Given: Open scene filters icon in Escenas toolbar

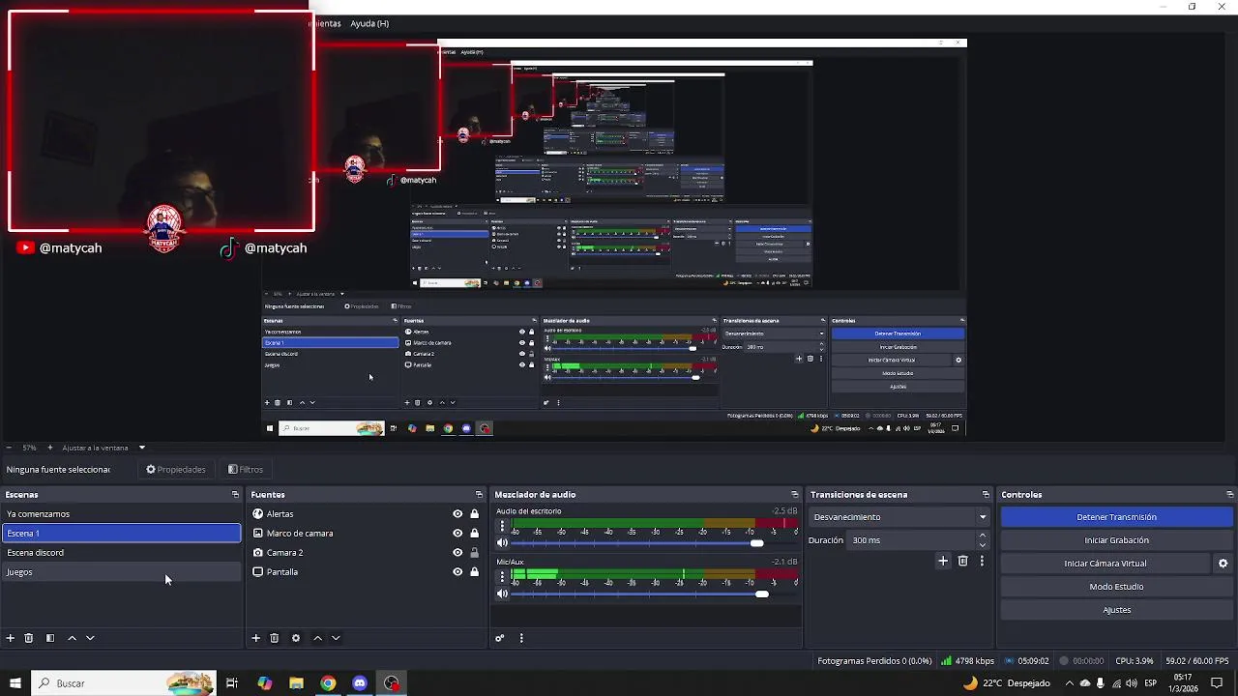Looking at the screenshot, I should click(x=50, y=638).
